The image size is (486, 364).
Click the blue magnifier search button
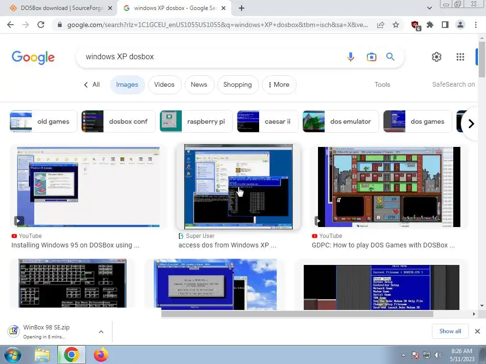point(390,57)
